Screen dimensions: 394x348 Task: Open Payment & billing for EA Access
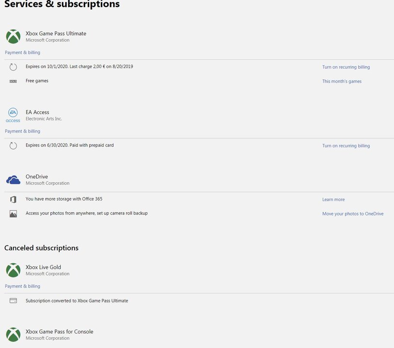click(x=22, y=131)
